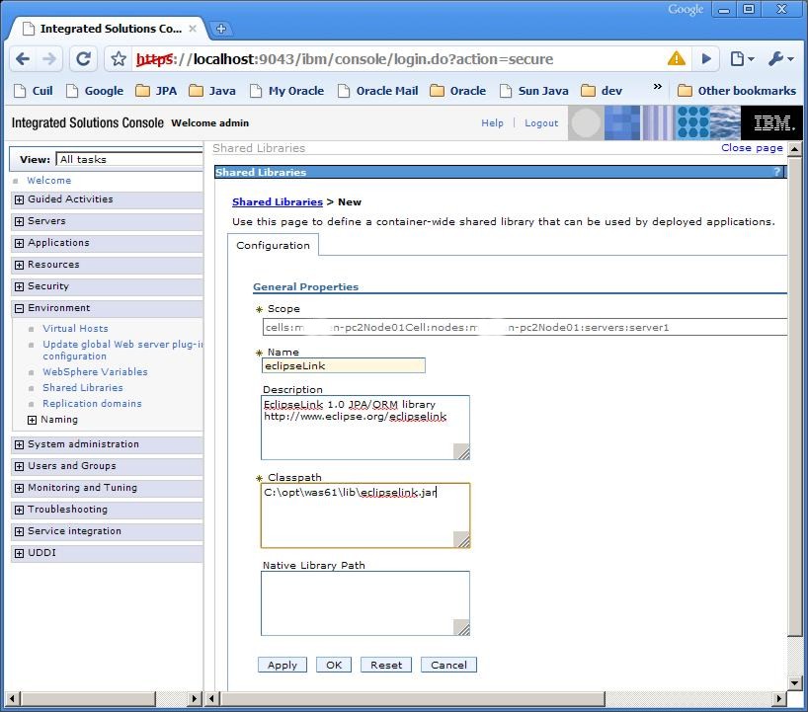Open Update global Web server plug-in configuration

click(122, 350)
